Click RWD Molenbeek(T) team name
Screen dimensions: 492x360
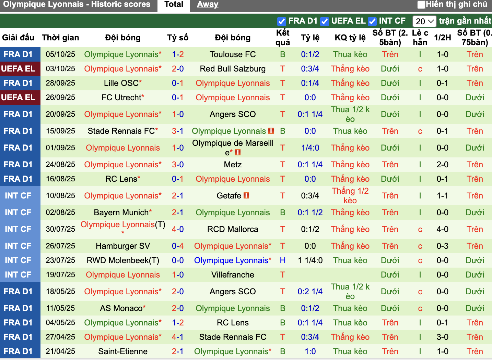pos(122,260)
